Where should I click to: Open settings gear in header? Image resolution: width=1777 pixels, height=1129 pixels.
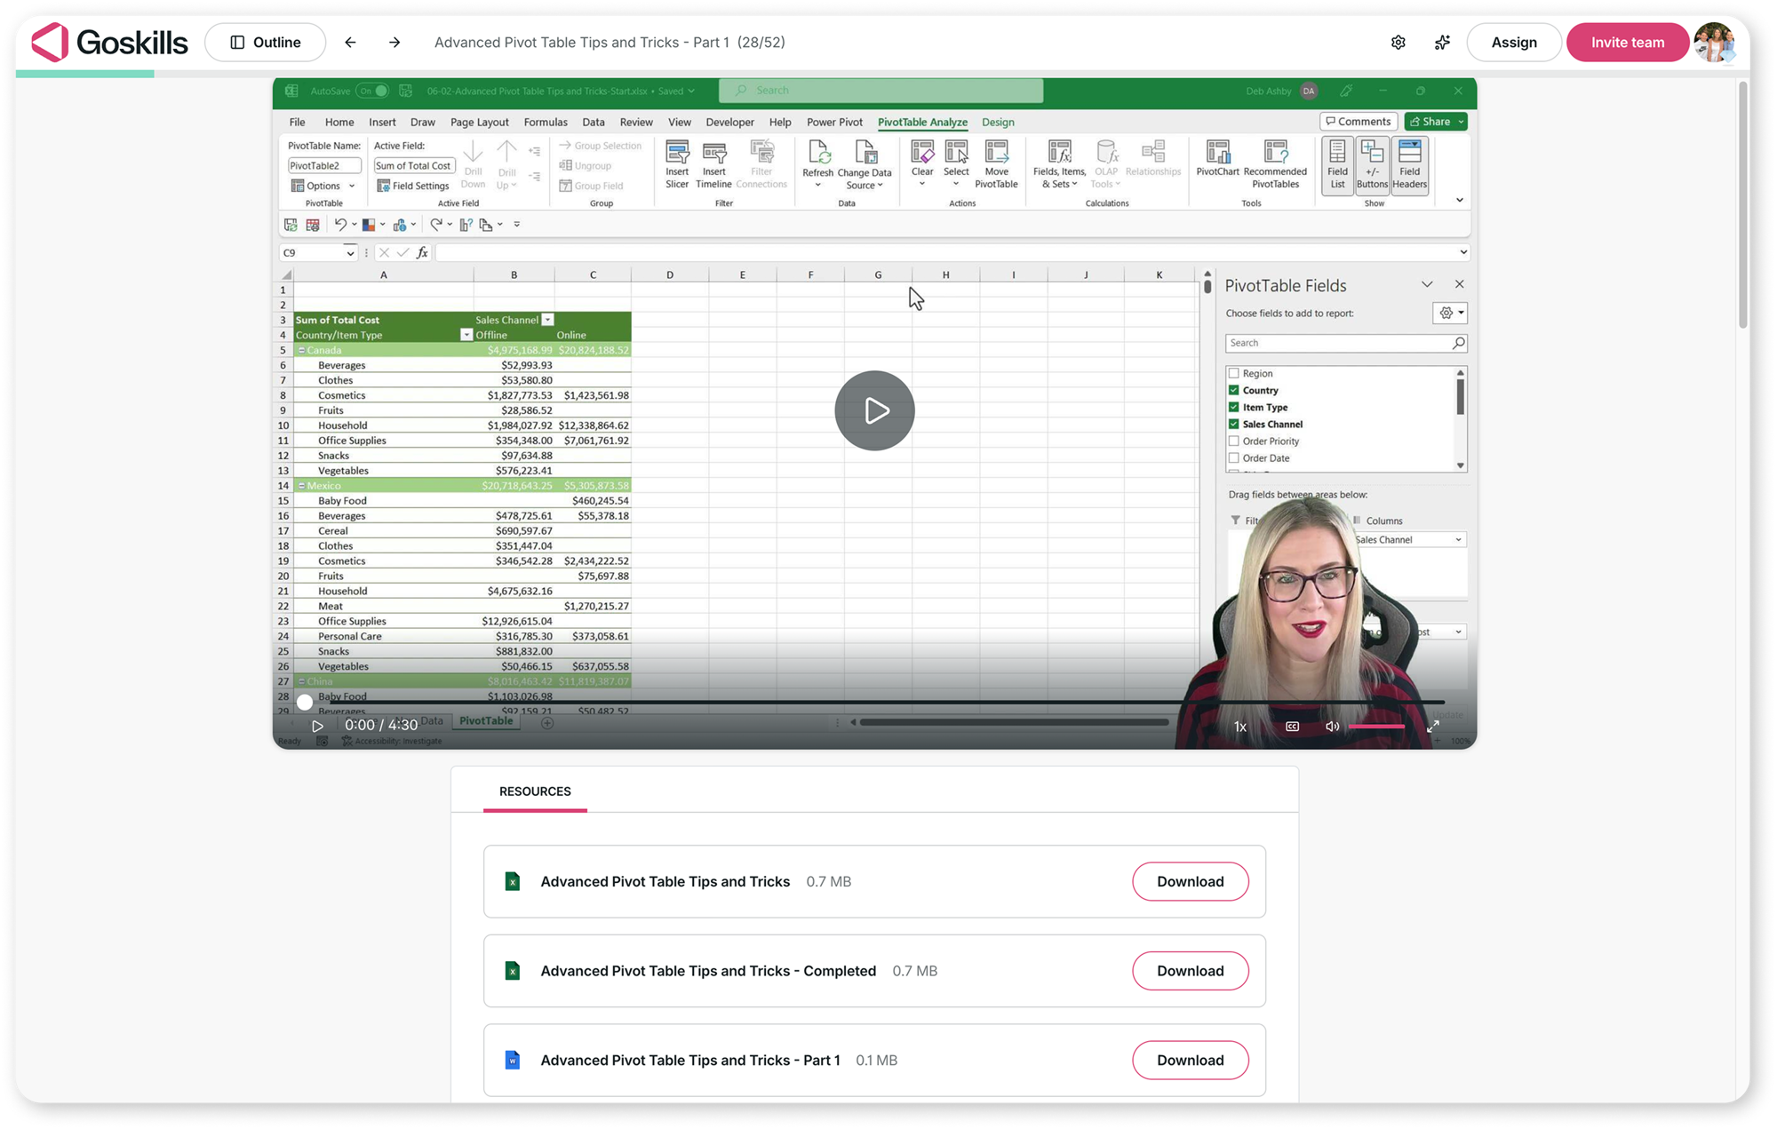click(x=1398, y=43)
